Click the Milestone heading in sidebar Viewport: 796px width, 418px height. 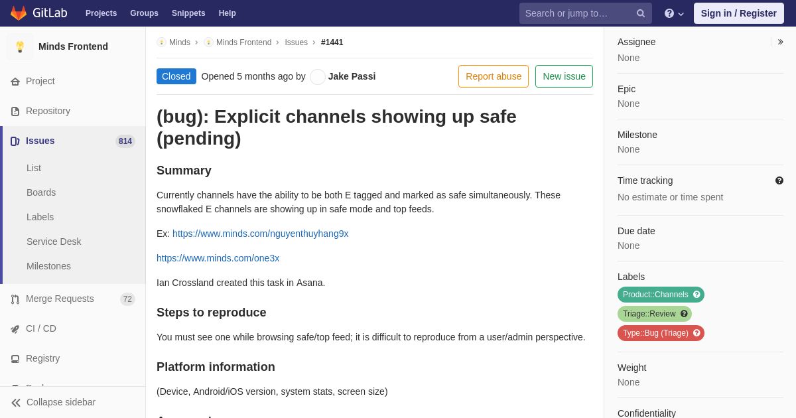(637, 135)
